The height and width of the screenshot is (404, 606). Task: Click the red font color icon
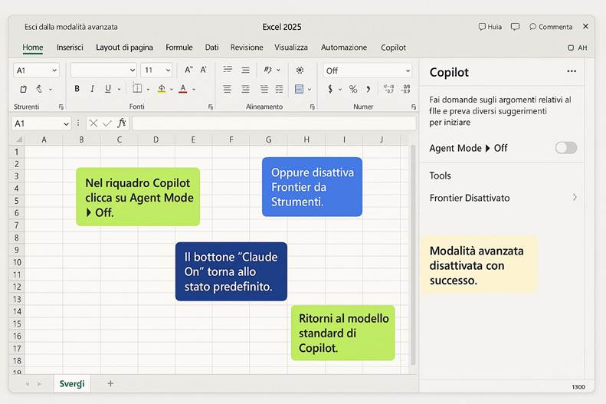click(x=182, y=89)
